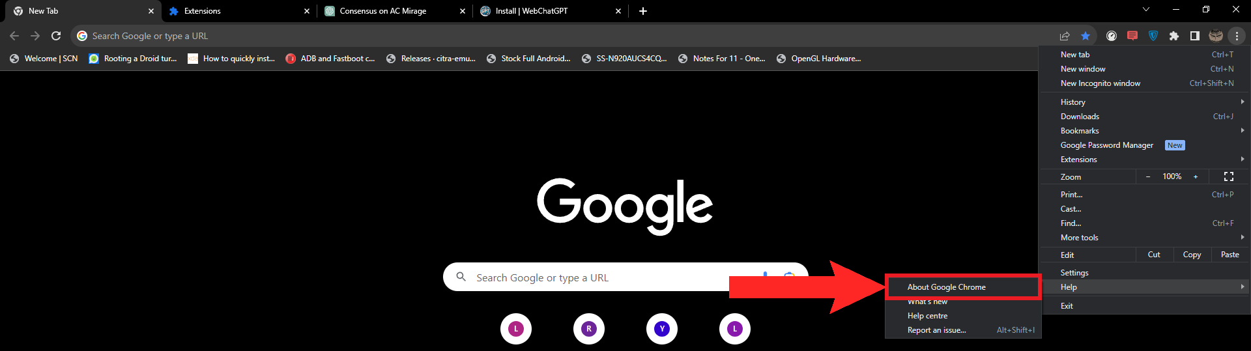Switch to the Extensions tab
This screenshot has height=351, width=1251.
click(x=238, y=11)
